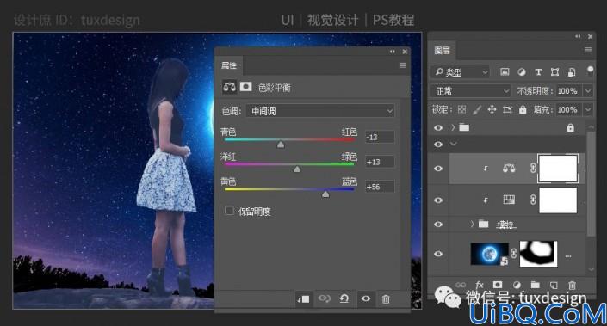Image resolution: width=607 pixels, height=326 pixels.
Task: Hide the 模特 group layer
Action: click(x=438, y=225)
